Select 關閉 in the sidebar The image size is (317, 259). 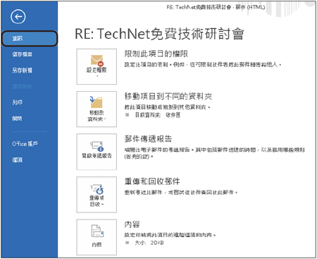pyautogui.click(x=17, y=119)
